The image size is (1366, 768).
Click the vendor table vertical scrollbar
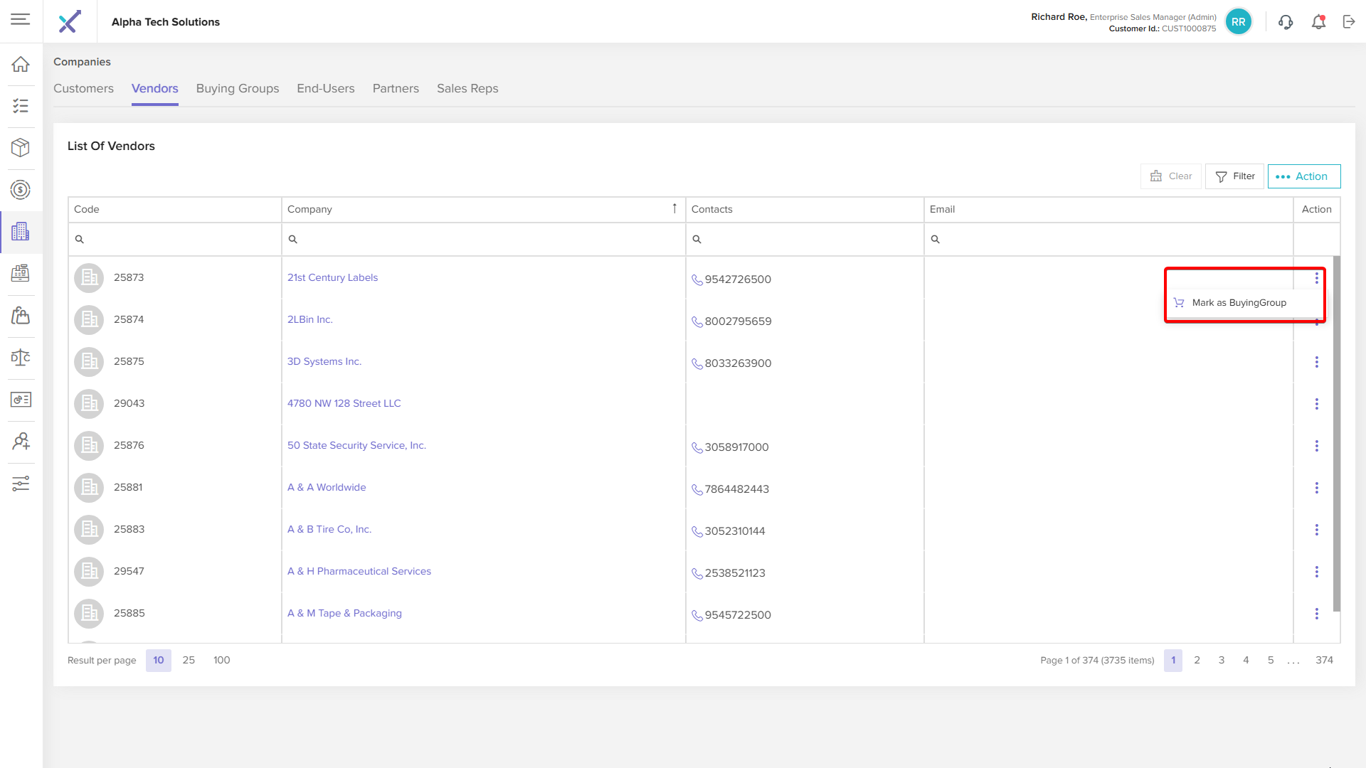[x=1336, y=434]
